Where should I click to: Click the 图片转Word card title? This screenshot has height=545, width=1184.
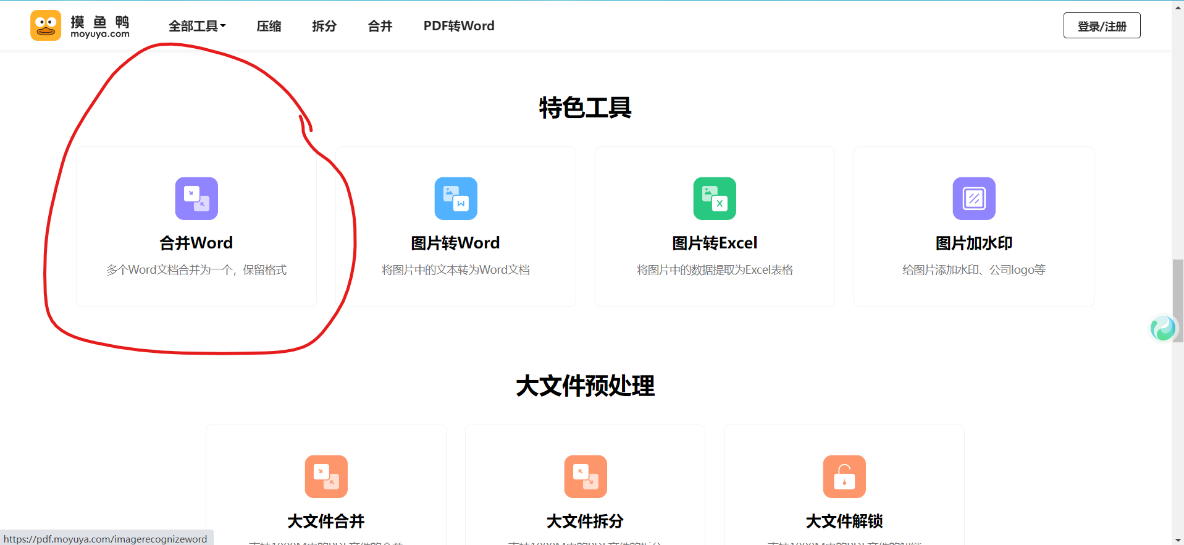pyautogui.click(x=456, y=243)
